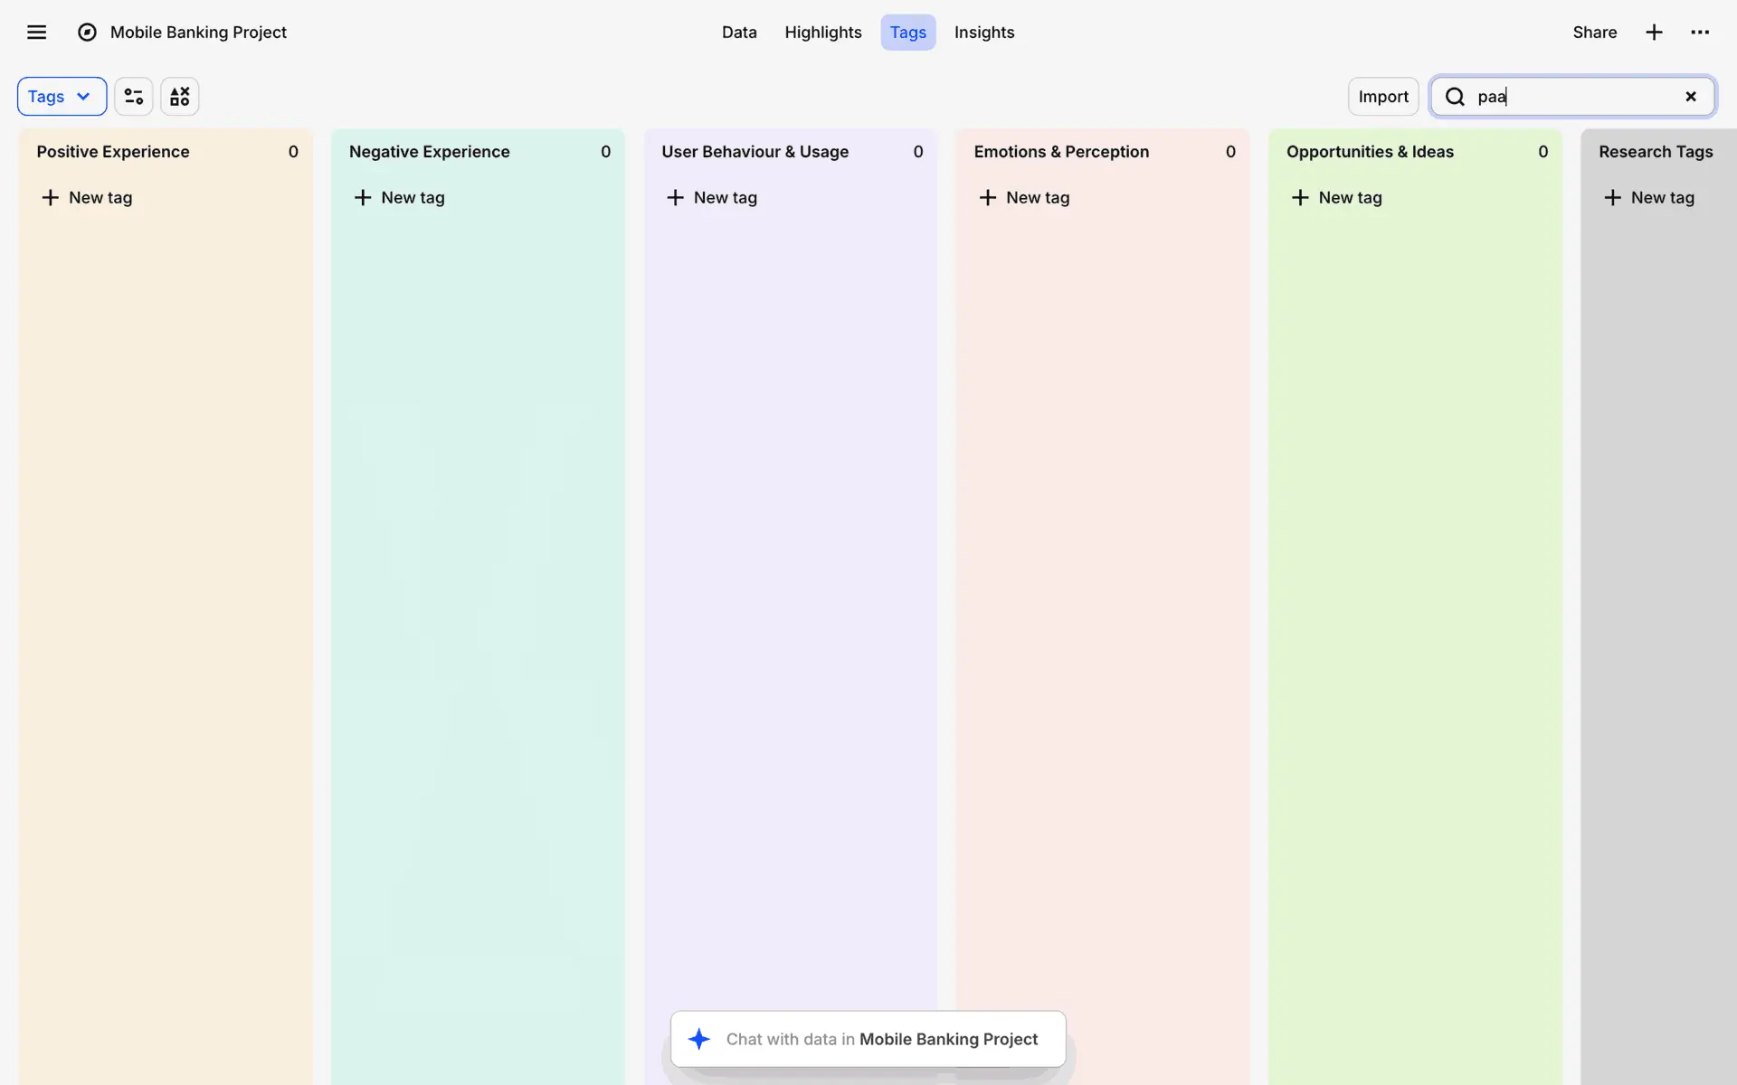Click the Mobile Banking Project compass icon
This screenshot has height=1085, width=1737.
(x=87, y=33)
